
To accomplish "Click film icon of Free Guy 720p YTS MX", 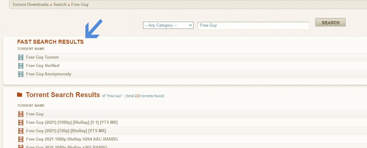I will click(x=21, y=131).
